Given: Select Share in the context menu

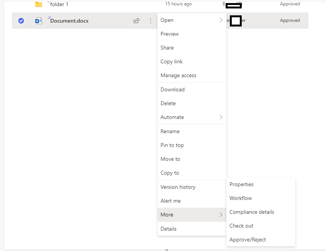Looking at the screenshot, I should coord(192,48).
